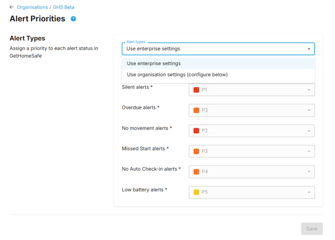The image size is (335, 240).
Task: Click the red P2 color swatch
Action: (x=196, y=131)
